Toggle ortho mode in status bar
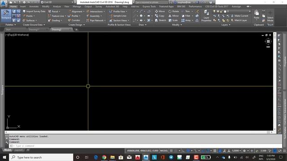 [x=183, y=151]
